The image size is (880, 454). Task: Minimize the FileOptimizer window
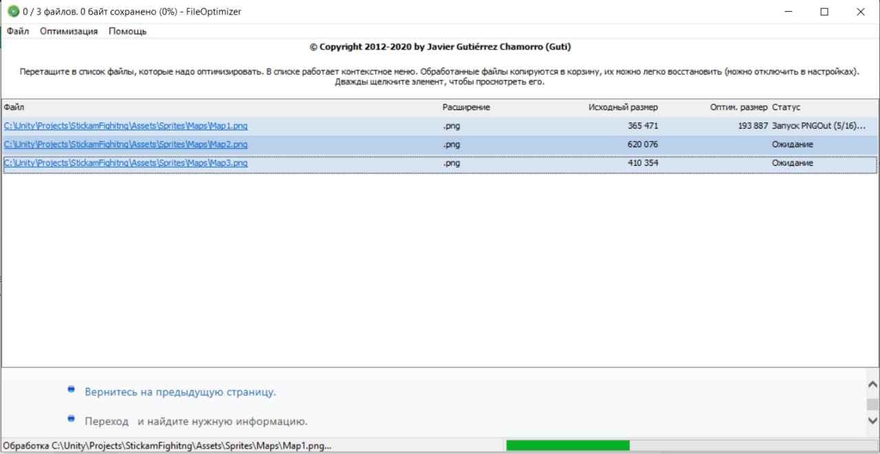787,12
